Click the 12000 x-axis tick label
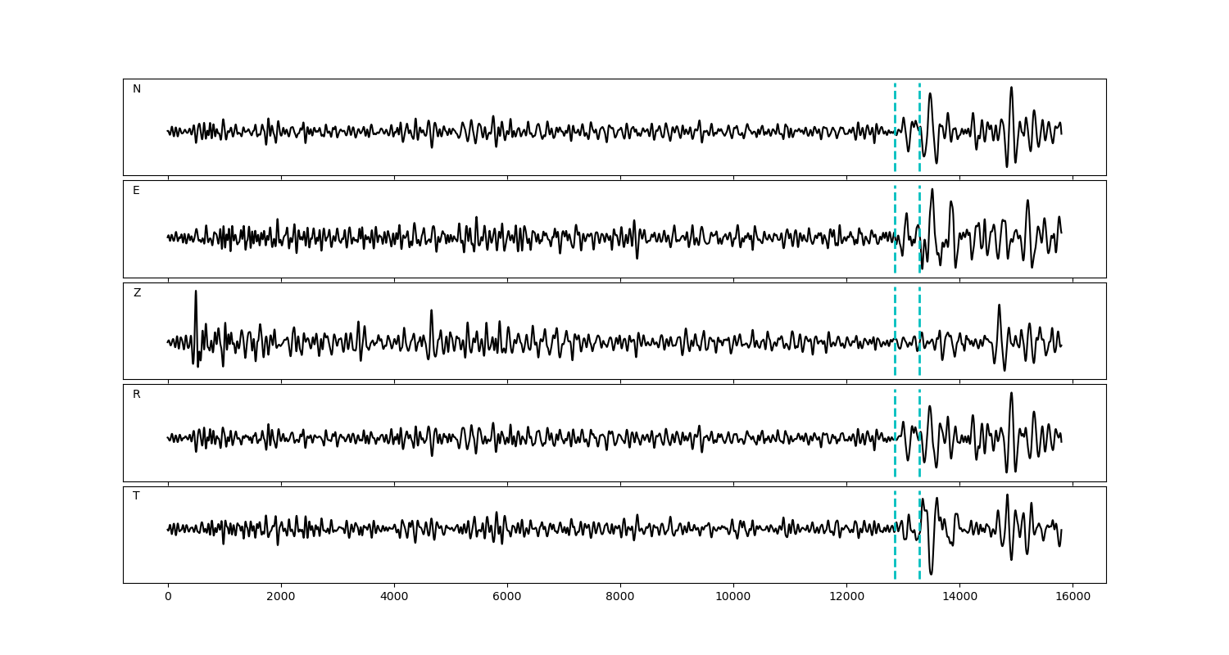The width and height of the screenshot is (1229, 655). pos(846,597)
